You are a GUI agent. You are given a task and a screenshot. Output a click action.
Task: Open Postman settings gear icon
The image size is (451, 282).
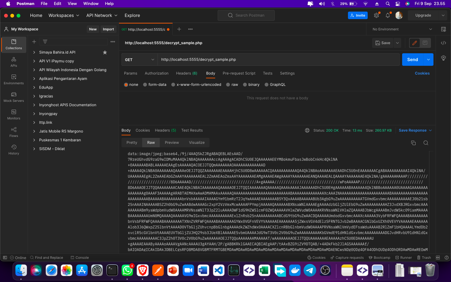click(x=376, y=15)
